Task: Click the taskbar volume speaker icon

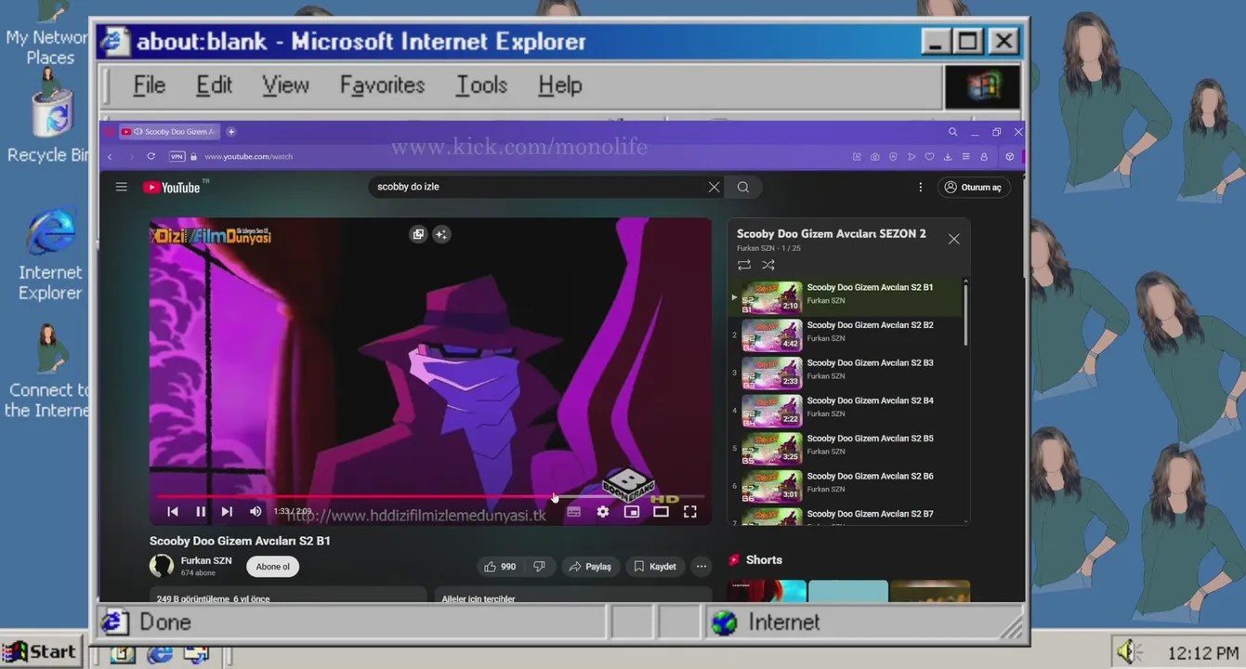Action: (1129, 652)
